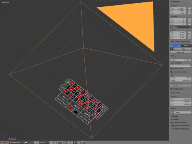This screenshot has height=144, width=192.
Task: Collapse the Item panel
Action: (x=171, y=108)
